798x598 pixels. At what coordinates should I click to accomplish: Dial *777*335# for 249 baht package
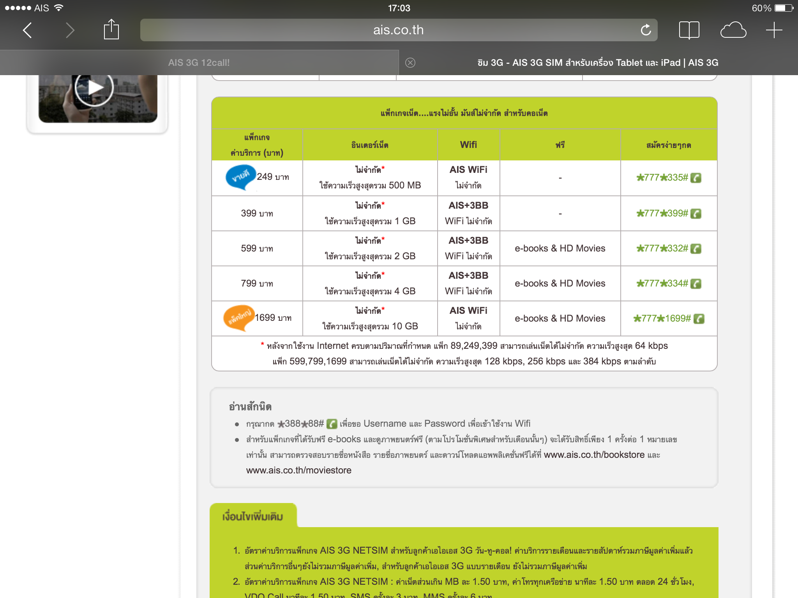[x=662, y=178]
